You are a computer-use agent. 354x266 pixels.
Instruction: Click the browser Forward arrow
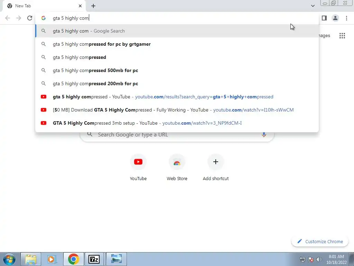point(19,18)
